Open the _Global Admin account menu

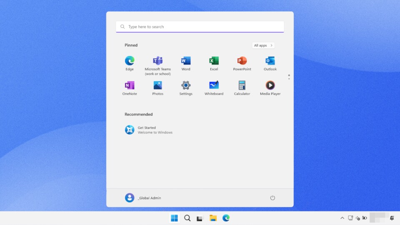coord(143,197)
